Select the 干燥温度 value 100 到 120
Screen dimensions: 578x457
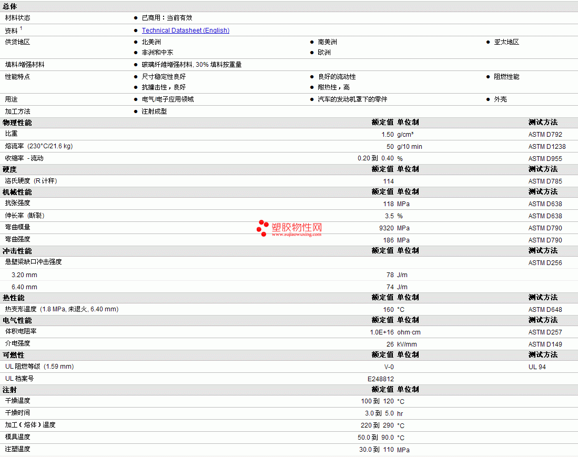tap(378, 401)
